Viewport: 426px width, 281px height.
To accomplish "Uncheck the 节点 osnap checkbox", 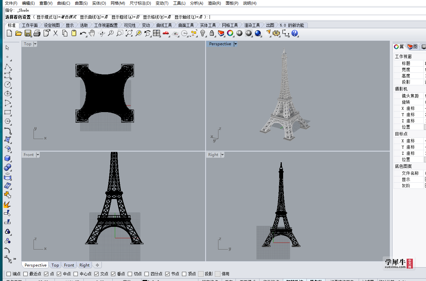I will (x=168, y=274).
